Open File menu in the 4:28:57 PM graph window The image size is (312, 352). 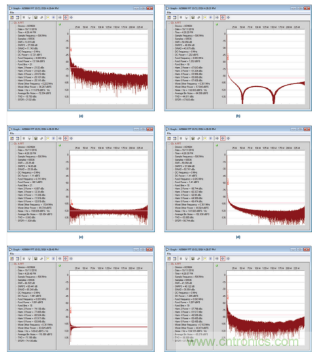[169, 254]
